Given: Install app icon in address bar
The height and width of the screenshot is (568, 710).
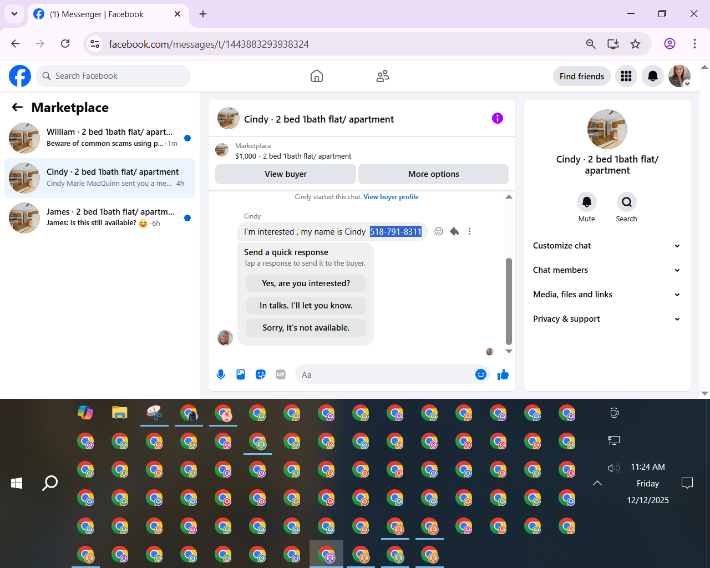Looking at the screenshot, I should [613, 44].
